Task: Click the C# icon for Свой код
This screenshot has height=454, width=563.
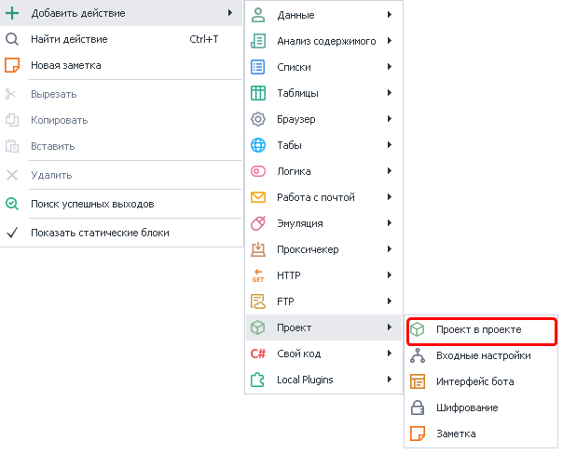Action: (x=259, y=354)
